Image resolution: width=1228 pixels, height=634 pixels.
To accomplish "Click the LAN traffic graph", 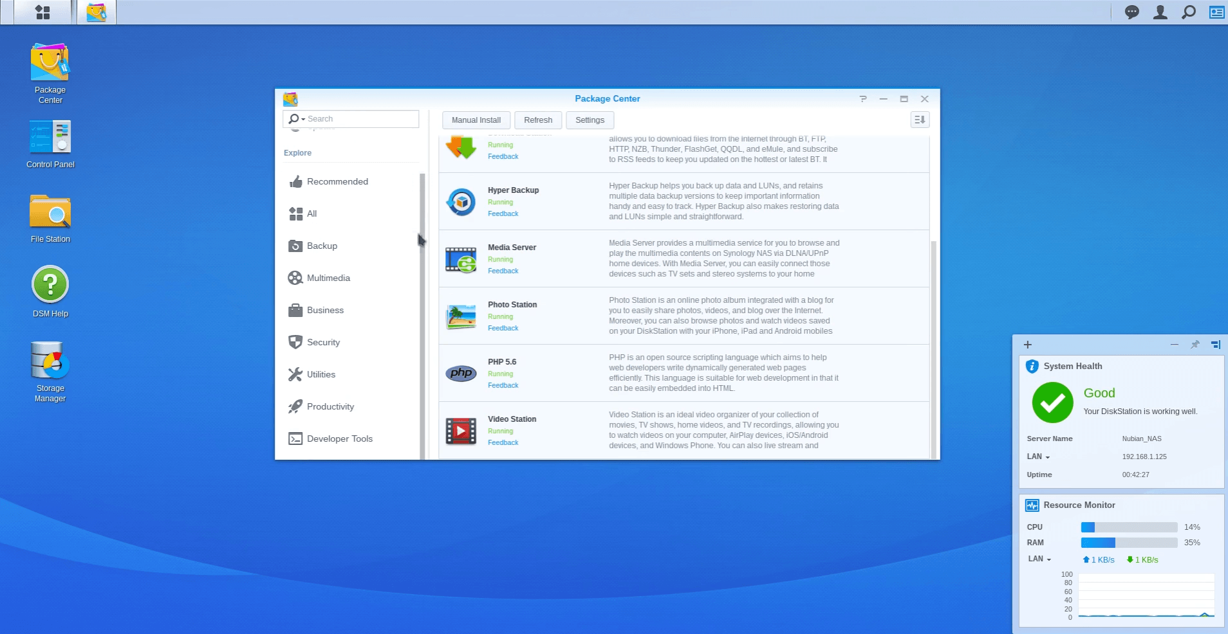I will coord(1146,595).
